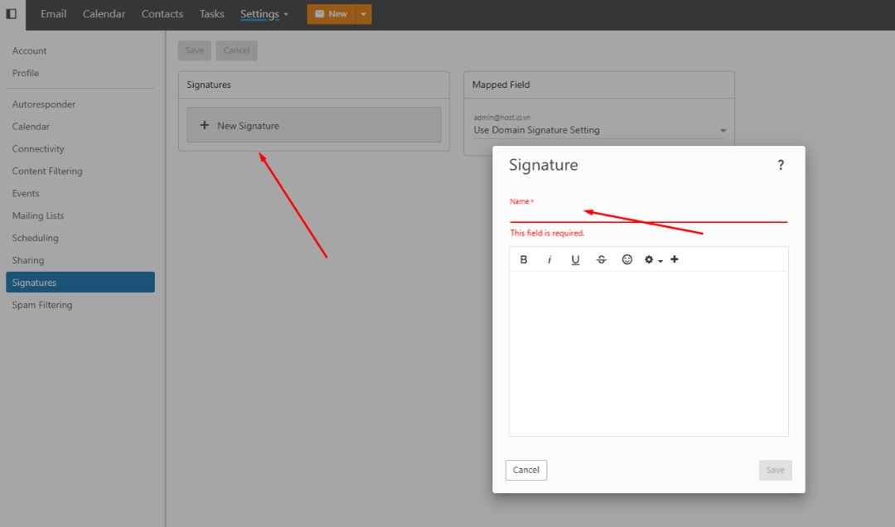
Task: Click Cancel in Signature dialog
Action: point(525,470)
